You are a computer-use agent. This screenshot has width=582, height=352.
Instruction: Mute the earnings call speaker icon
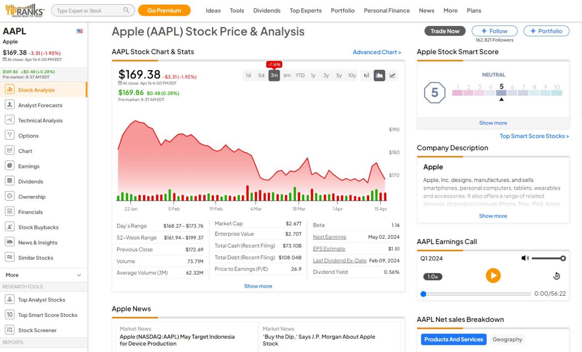coord(525,258)
